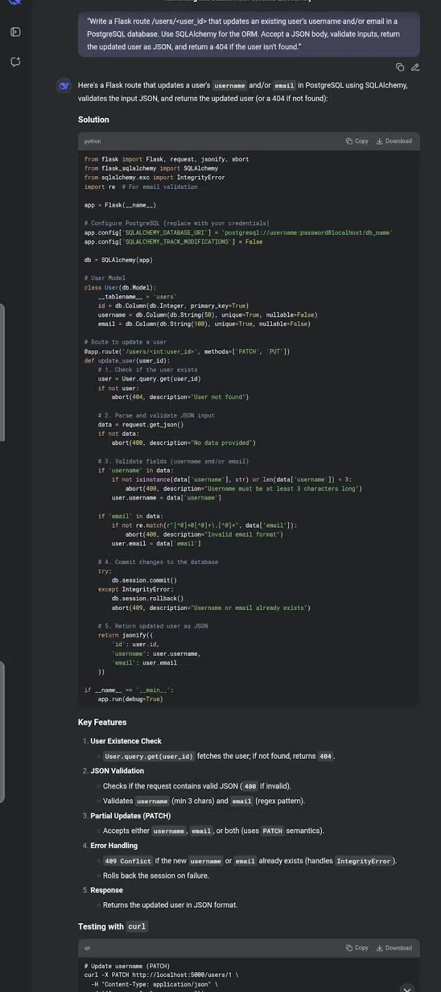Click '# Update username (PATCH)' comment line
The image size is (441, 992).
(127, 967)
